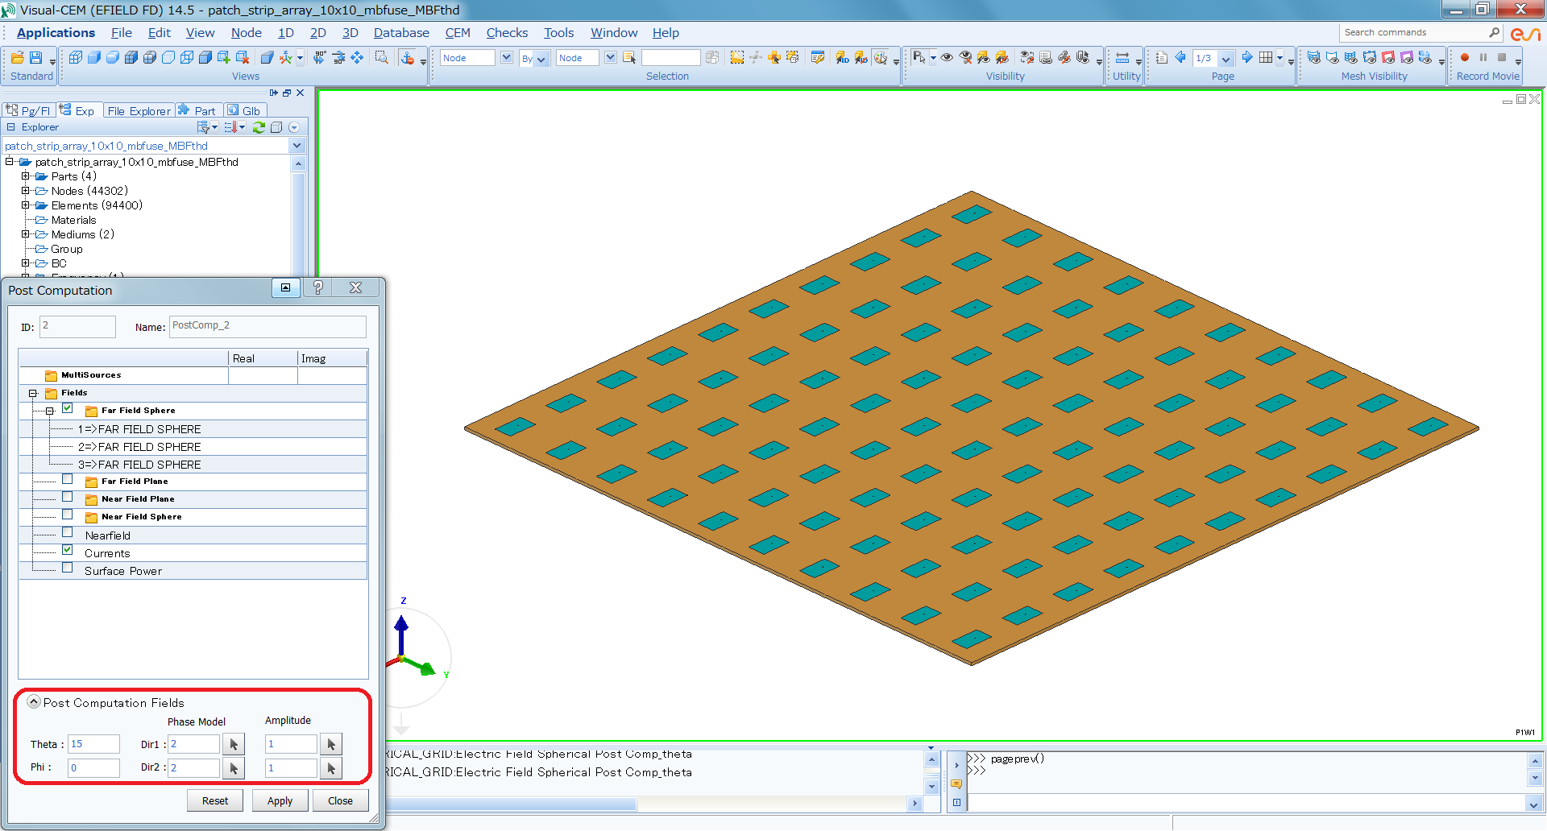The width and height of the screenshot is (1547, 831).
Task: Open the Applications menu
Action: 56,33
